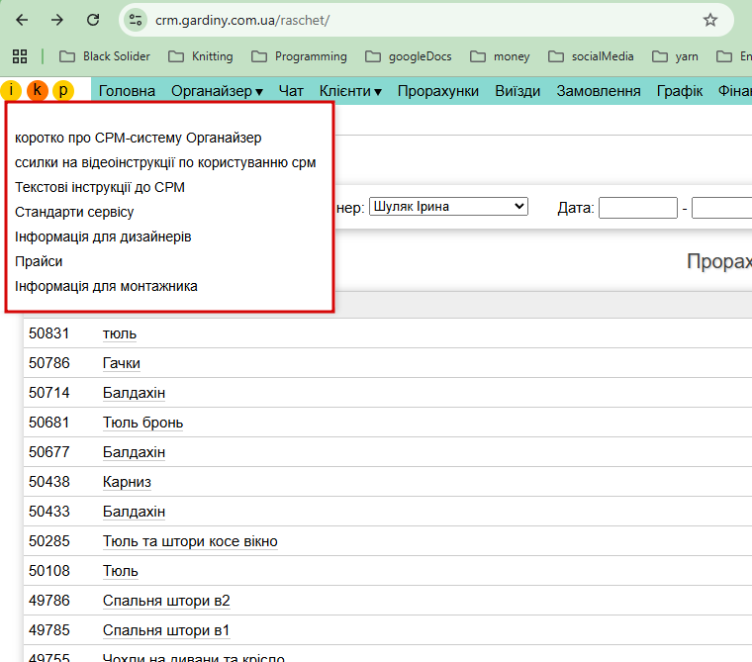
Task: Open 'Стандарти сервісу' from the info menu
Action: [x=74, y=212]
